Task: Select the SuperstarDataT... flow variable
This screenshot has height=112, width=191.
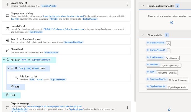Action: 157,79
